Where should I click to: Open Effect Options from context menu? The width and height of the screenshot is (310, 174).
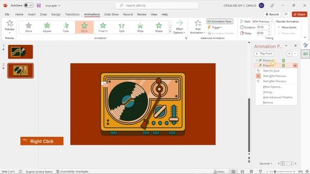272,87
